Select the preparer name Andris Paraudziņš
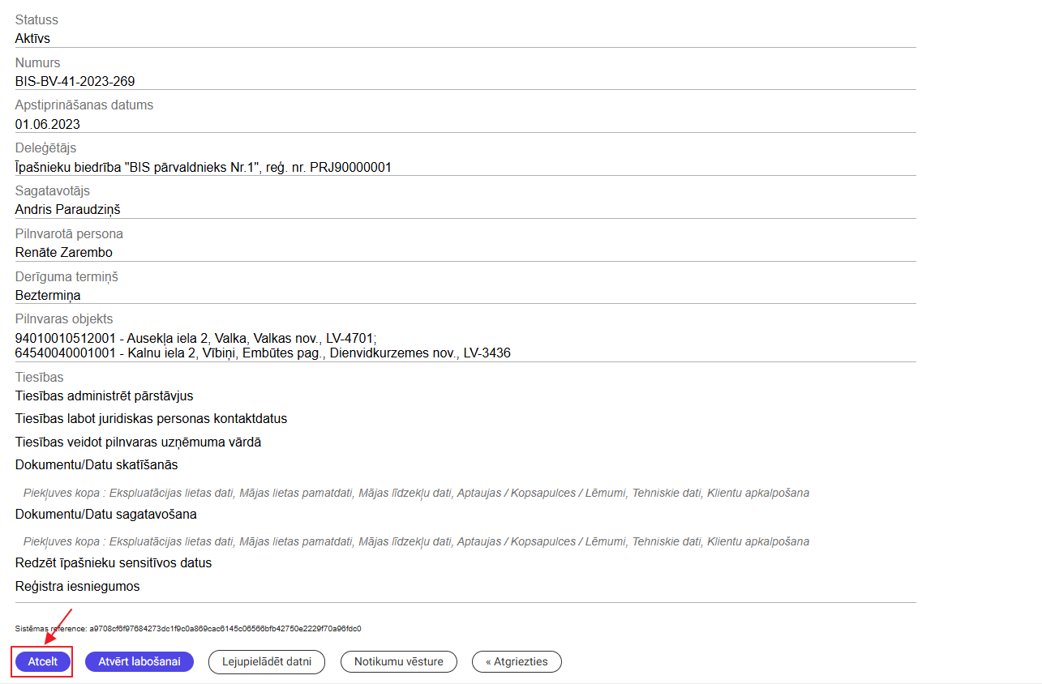 click(x=67, y=210)
